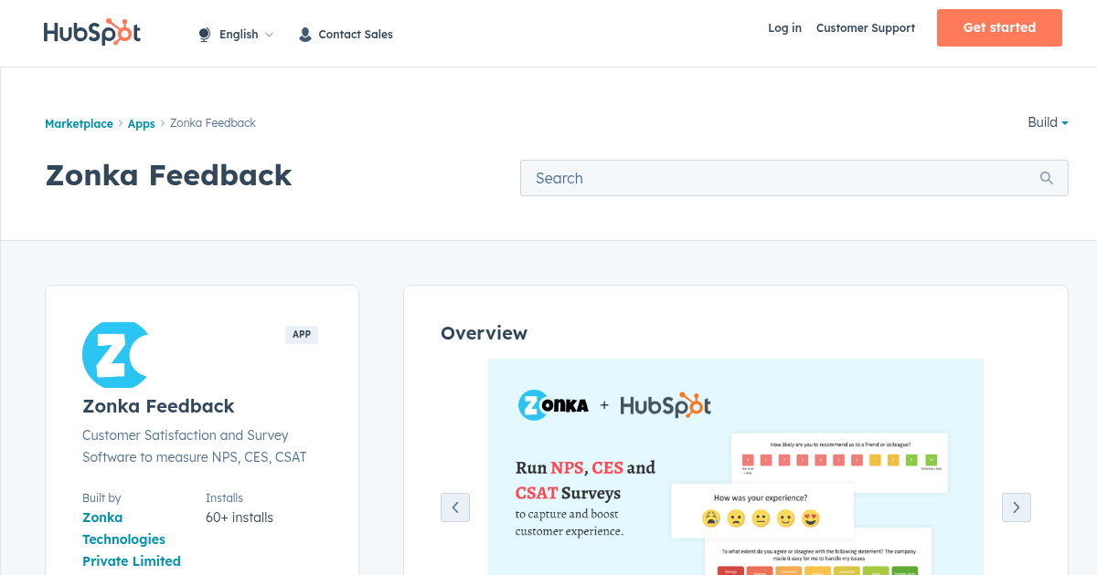Click the Zonka Feedback card heading
This screenshot has height=575, width=1097.
pyautogui.click(x=158, y=406)
